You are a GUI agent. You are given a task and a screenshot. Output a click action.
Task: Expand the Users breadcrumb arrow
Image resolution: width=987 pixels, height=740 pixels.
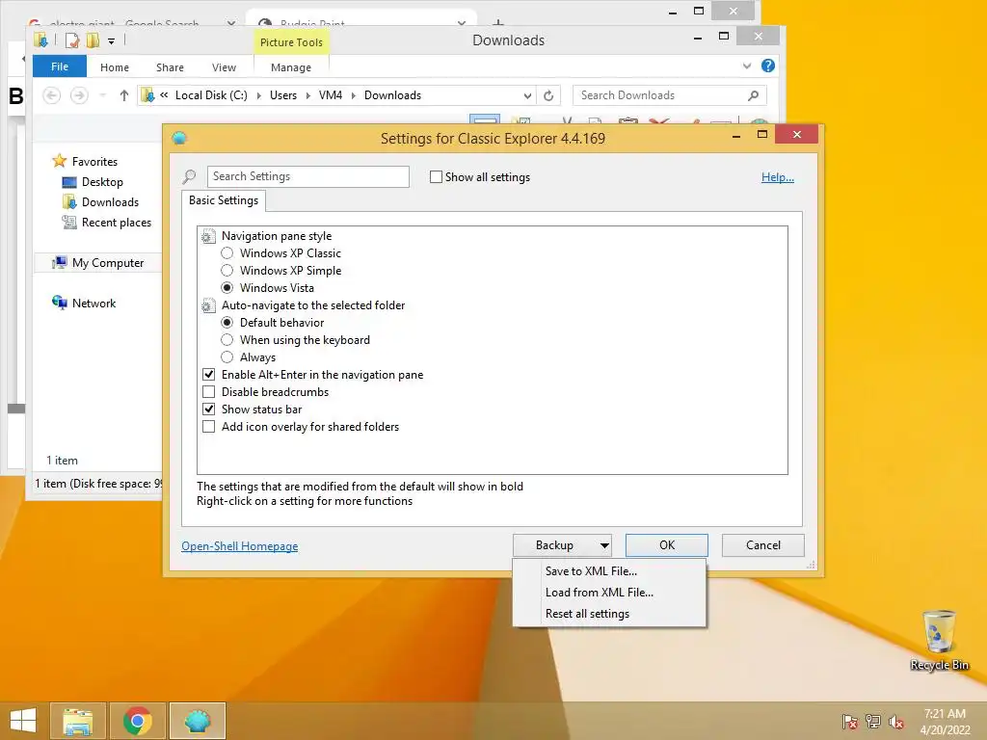pyautogui.click(x=307, y=95)
